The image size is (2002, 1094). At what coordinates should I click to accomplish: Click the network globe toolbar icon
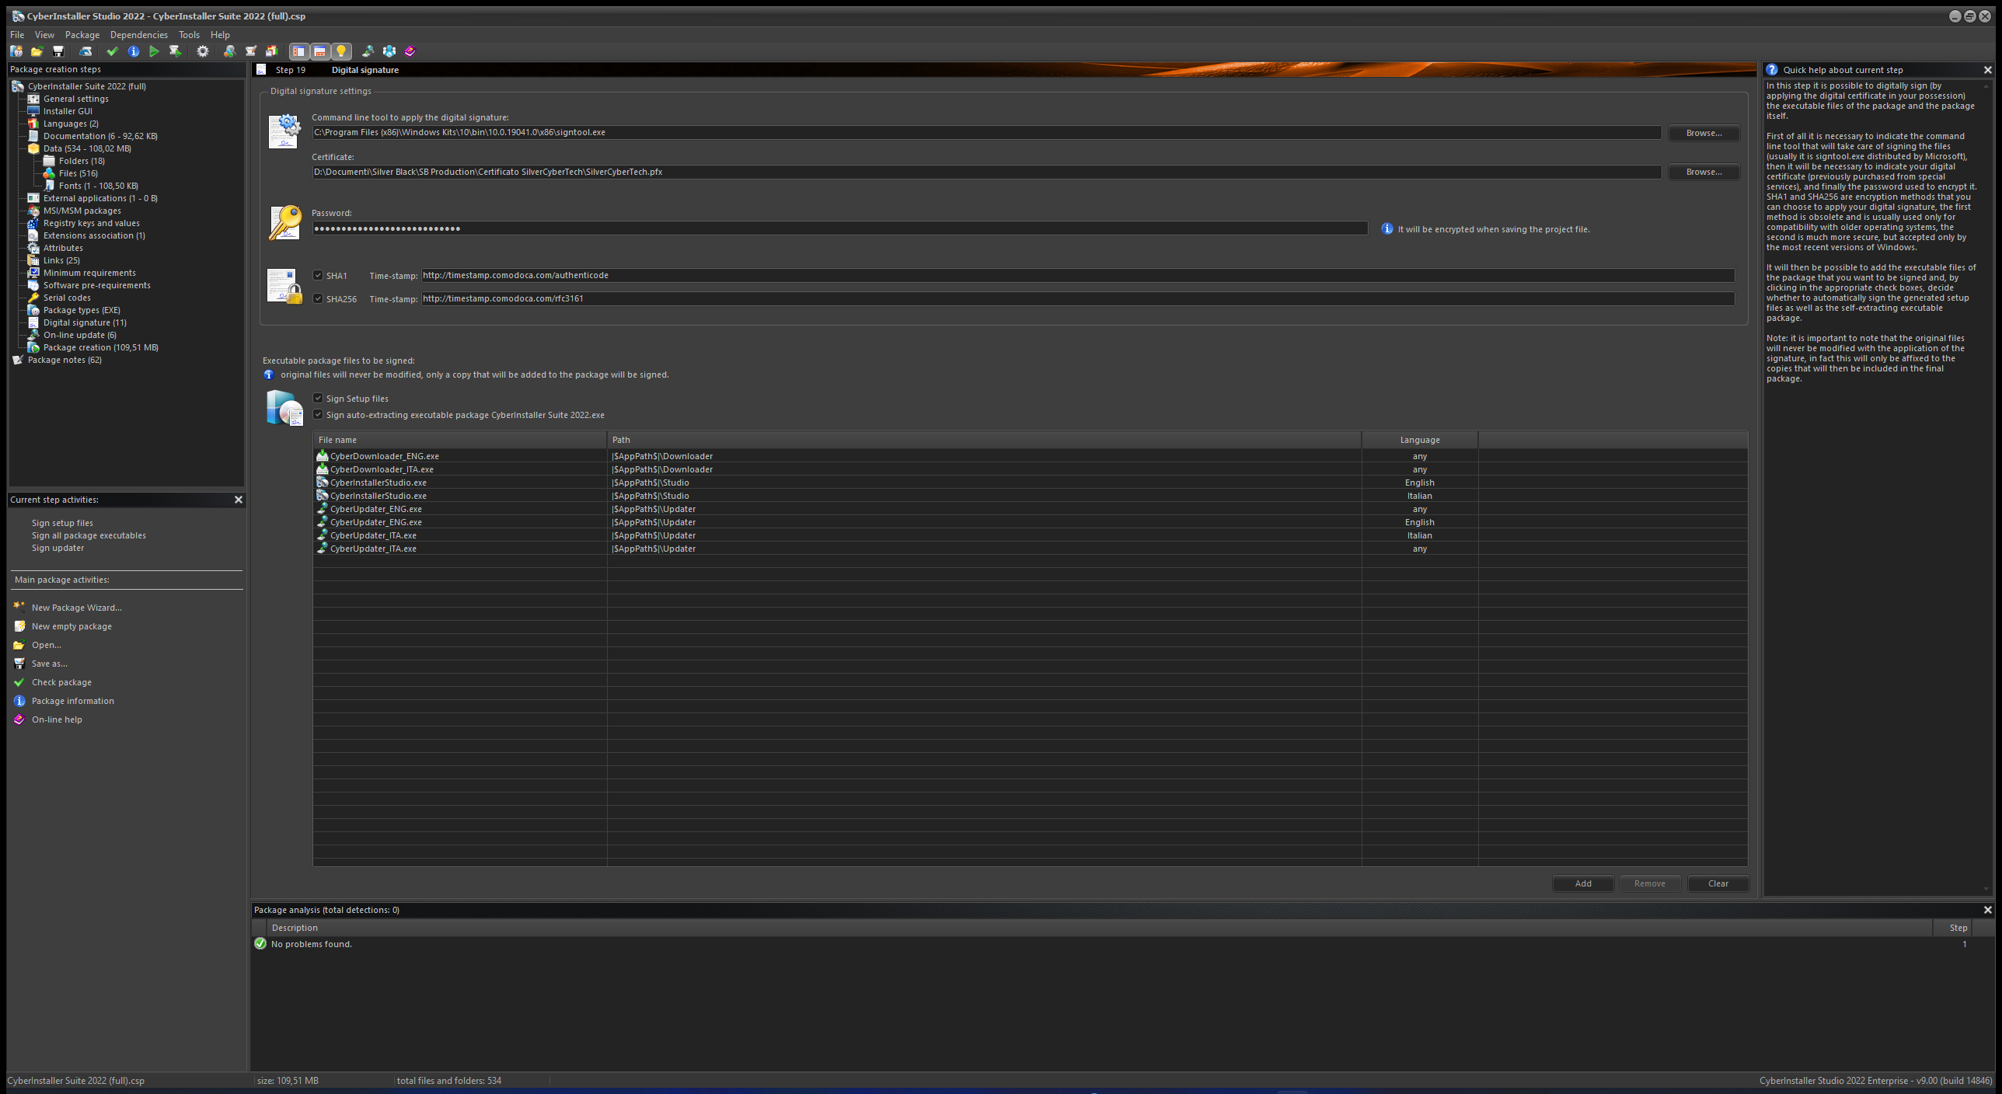coord(368,51)
